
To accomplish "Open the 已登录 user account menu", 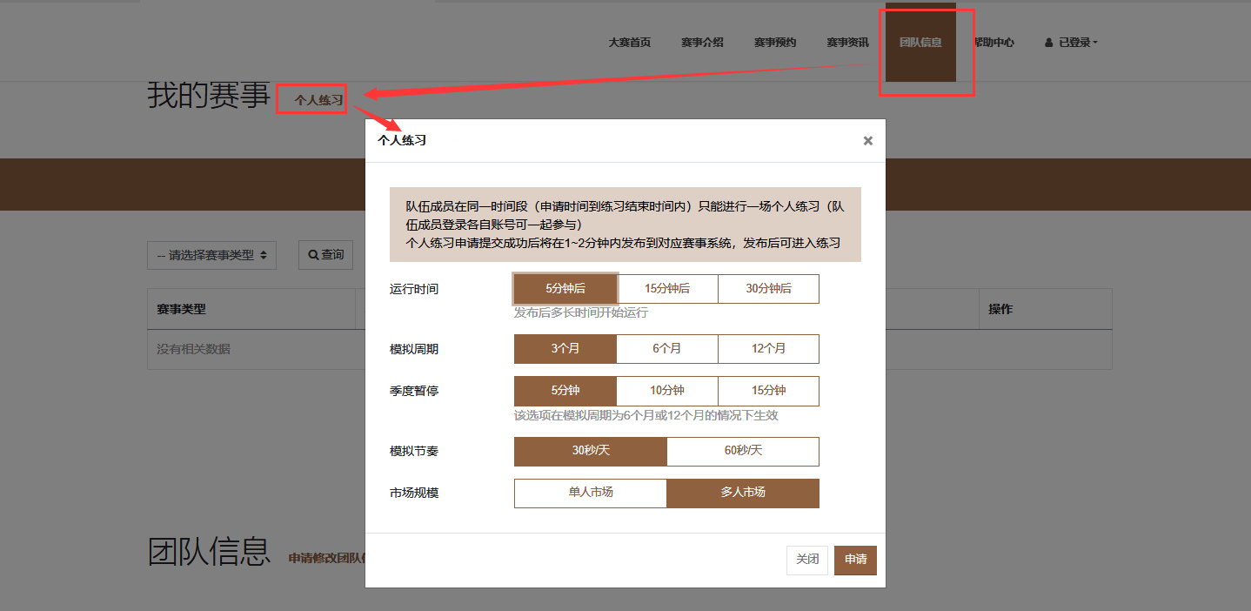I will (1071, 43).
